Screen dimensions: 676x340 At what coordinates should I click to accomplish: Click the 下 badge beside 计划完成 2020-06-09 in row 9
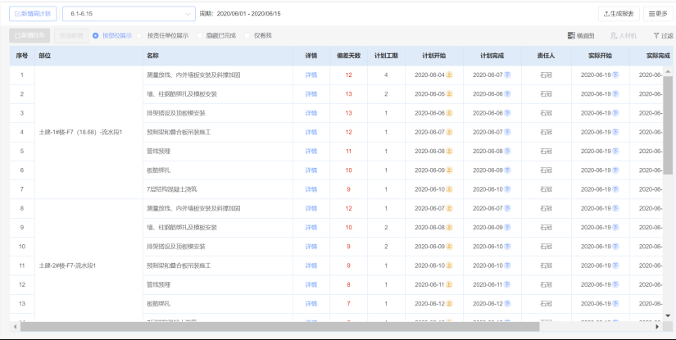pyautogui.click(x=507, y=227)
